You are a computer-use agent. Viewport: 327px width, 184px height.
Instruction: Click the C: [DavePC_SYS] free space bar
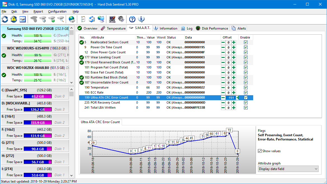[38, 96]
